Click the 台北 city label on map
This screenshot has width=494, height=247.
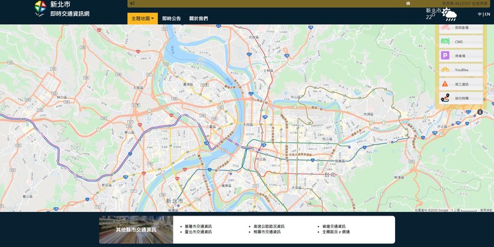330,174
